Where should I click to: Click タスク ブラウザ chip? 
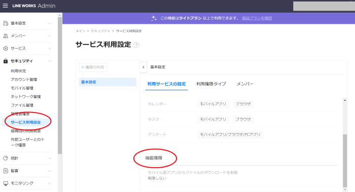point(243,119)
